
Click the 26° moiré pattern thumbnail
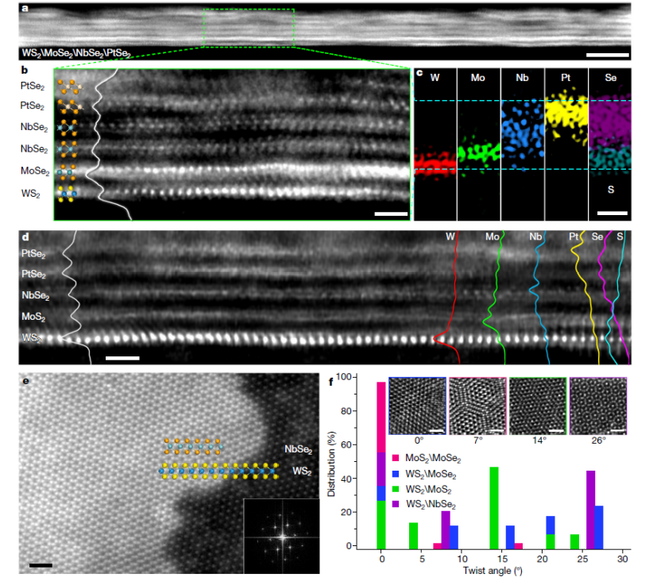click(x=598, y=404)
